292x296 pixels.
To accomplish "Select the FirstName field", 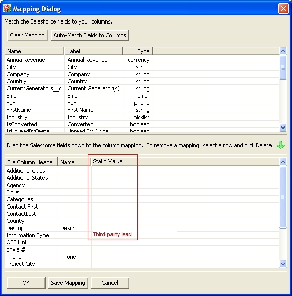I will pyautogui.click(x=18, y=110).
